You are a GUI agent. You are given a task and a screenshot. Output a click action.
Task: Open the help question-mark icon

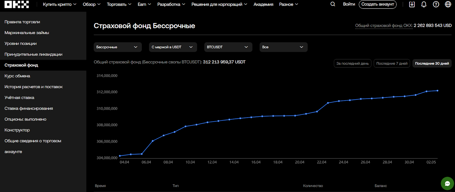[436, 4]
